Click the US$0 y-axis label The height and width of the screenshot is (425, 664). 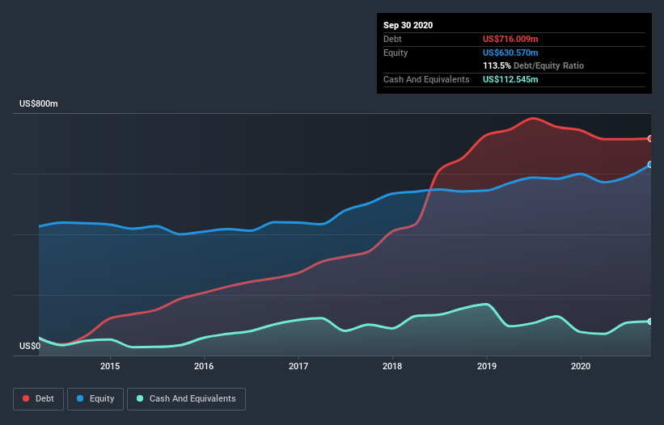point(30,346)
